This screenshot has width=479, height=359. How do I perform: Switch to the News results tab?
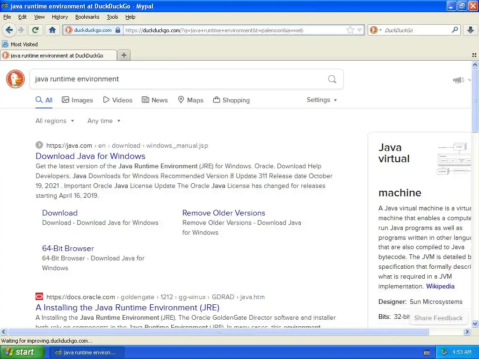click(155, 100)
